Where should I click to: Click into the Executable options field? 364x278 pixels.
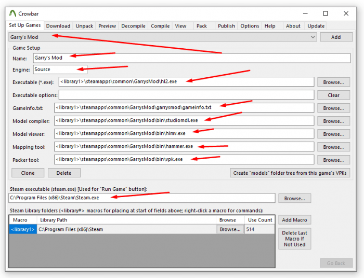(186, 95)
